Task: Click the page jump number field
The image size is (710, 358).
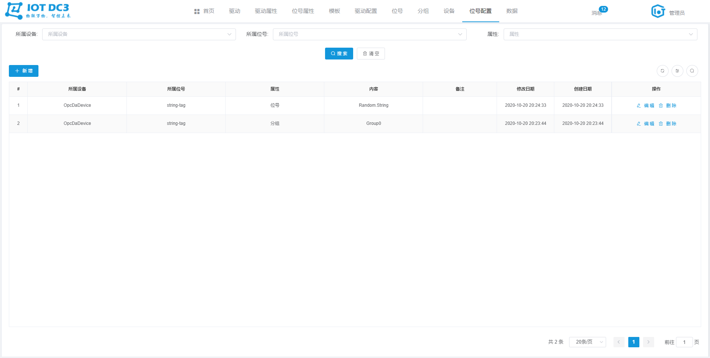Action: (684, 342)
